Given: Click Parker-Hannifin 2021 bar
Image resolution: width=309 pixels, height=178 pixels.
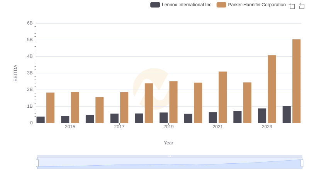Looking at the screenshot, I should tap(223, 97).
